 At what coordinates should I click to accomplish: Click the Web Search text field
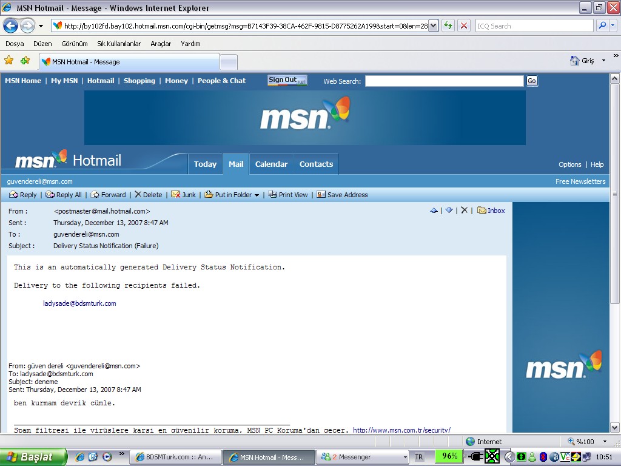(x=444, y=81)
